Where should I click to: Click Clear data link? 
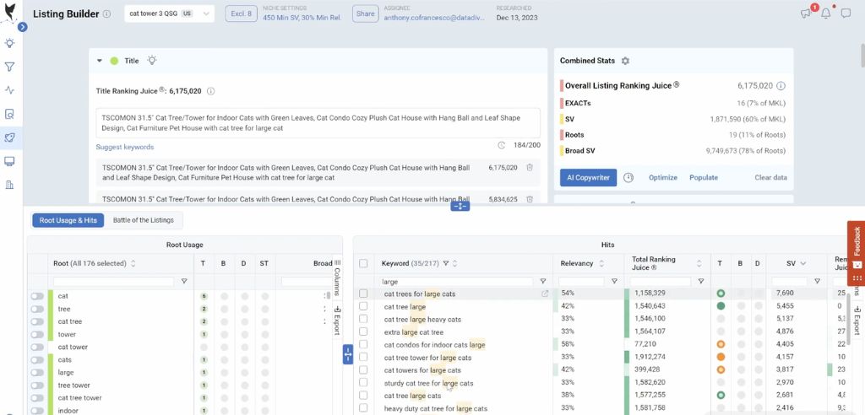(770, 177)
